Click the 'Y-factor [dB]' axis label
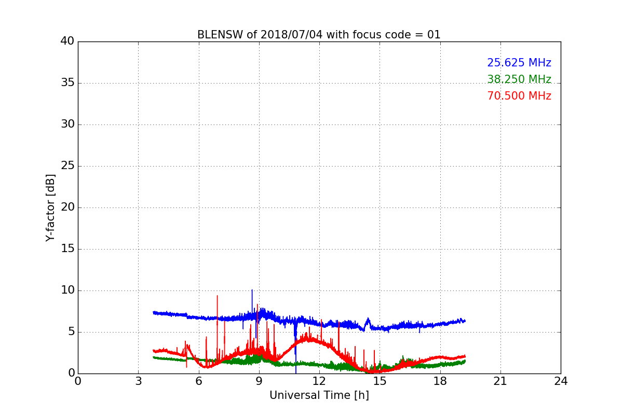Image resolution: width=623 pixels, height=415 pixels. (50, 208)
